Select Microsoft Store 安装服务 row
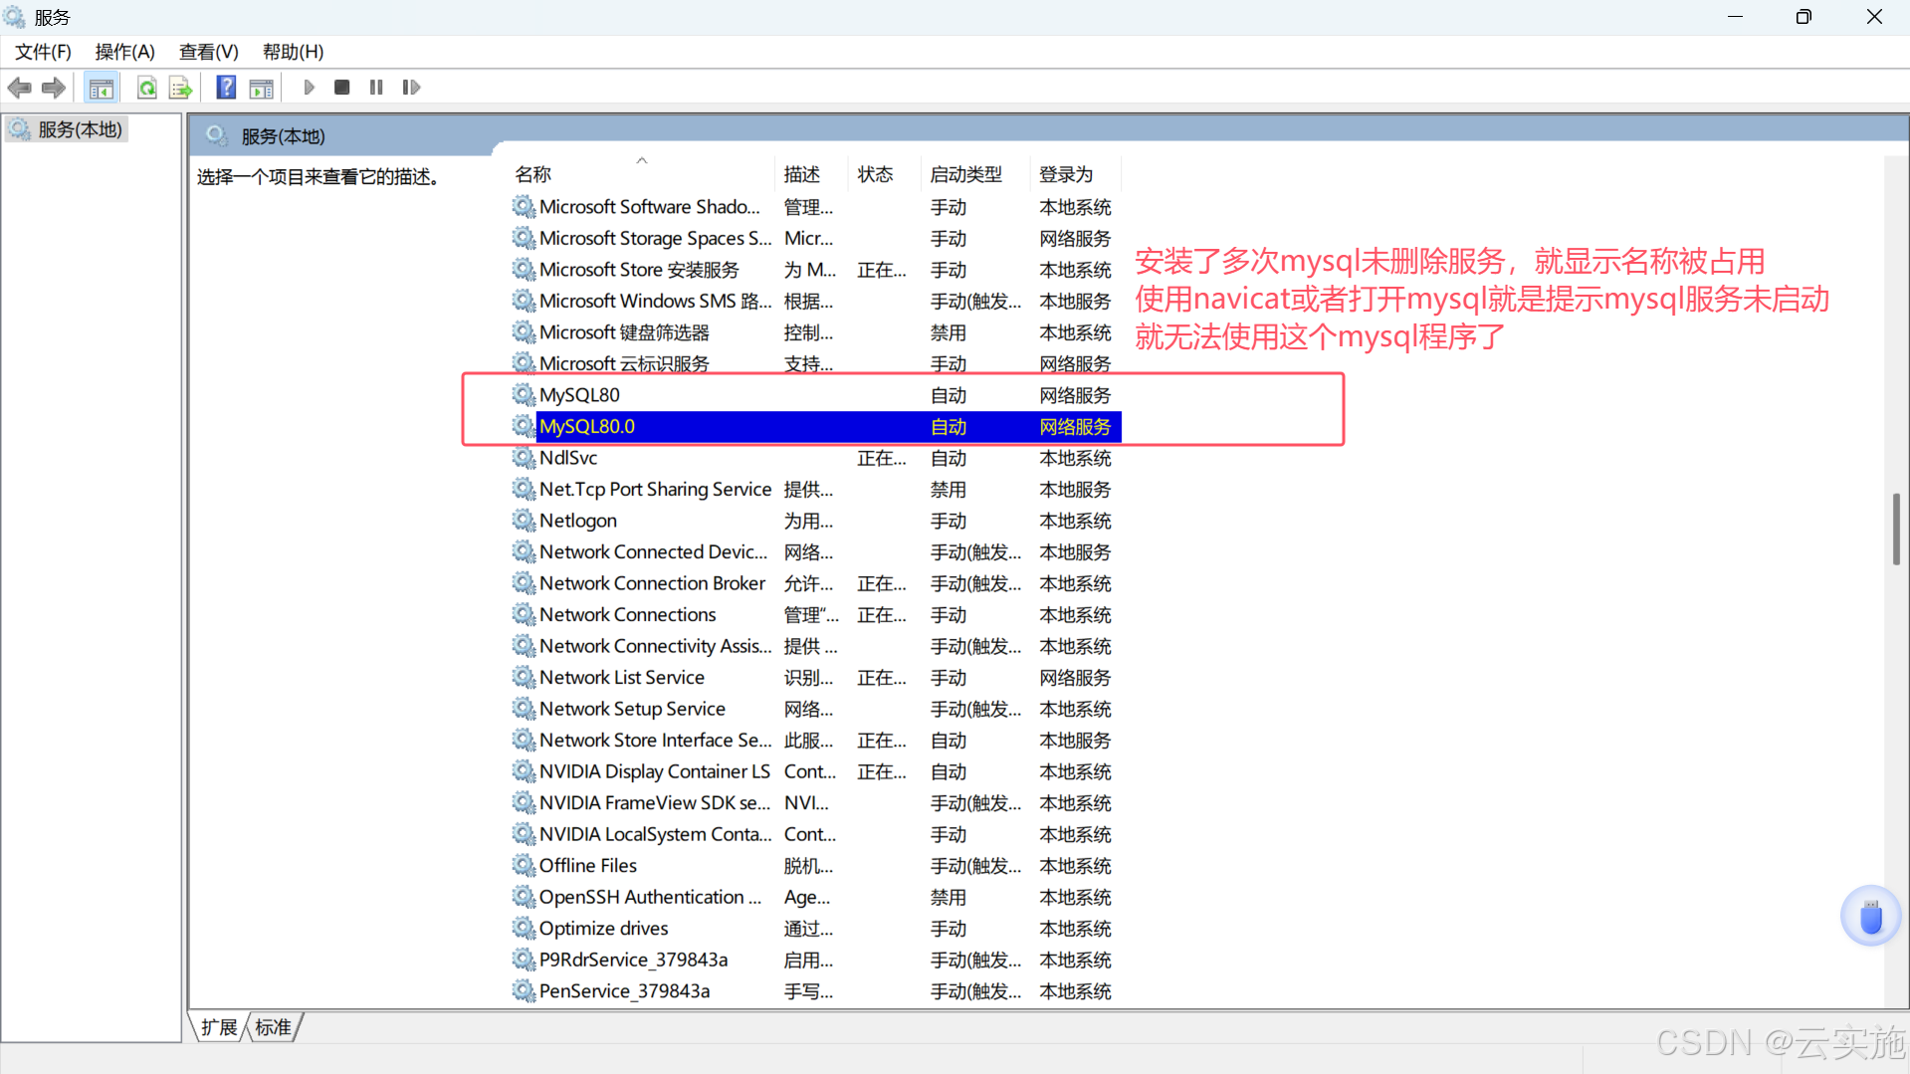The height and width of the screenshot is (1074, 1910). (x=816, y=270)
